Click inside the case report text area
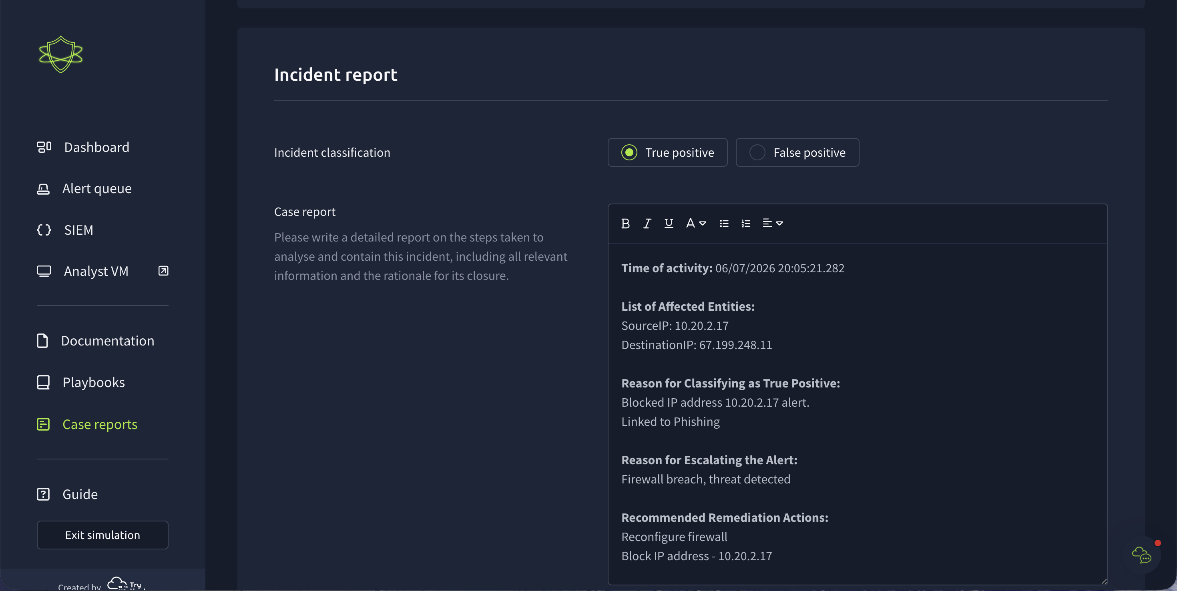 pyautogui.click(x=857, y=413)
